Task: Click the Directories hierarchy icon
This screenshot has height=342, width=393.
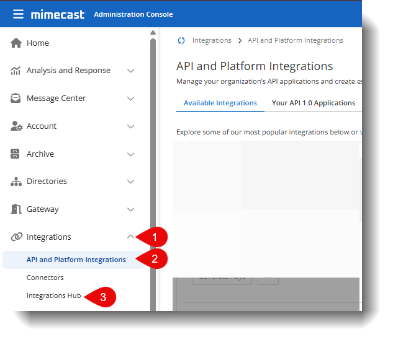Action: click(x=16, y=182)
